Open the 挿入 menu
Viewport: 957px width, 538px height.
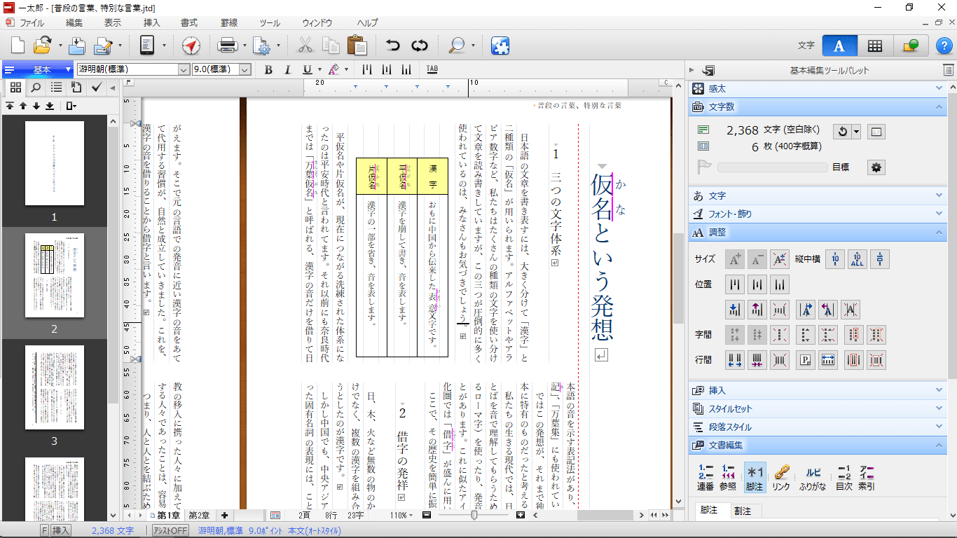(x=151, y=23)
